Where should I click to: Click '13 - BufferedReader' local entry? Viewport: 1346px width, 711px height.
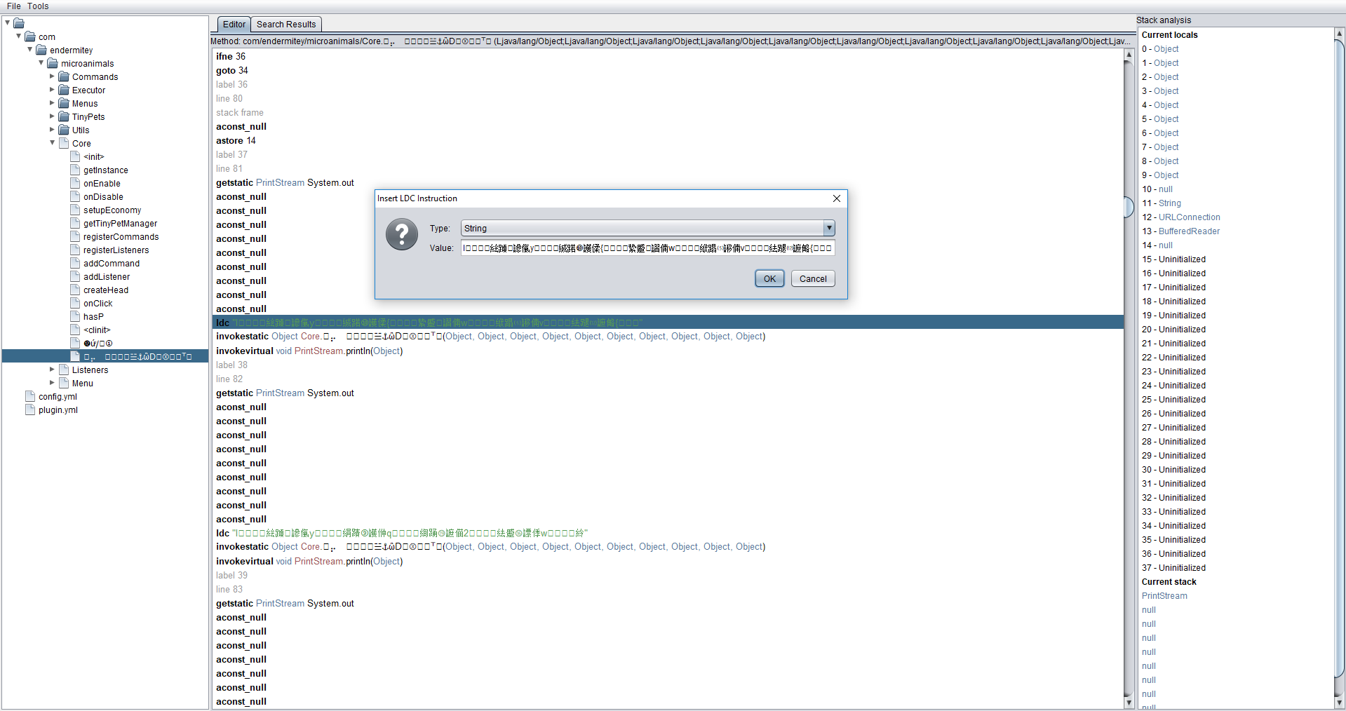[x=1180, y=231]
